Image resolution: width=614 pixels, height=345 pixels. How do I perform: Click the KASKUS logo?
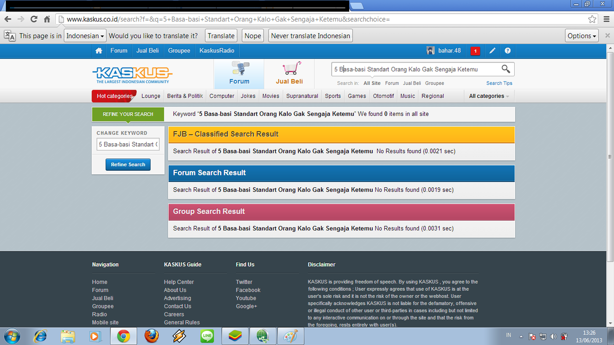point(132,74)
